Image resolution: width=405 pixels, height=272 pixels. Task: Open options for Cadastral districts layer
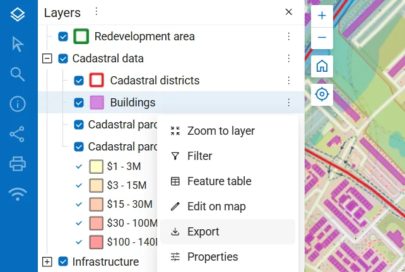(x=289, y=81)
